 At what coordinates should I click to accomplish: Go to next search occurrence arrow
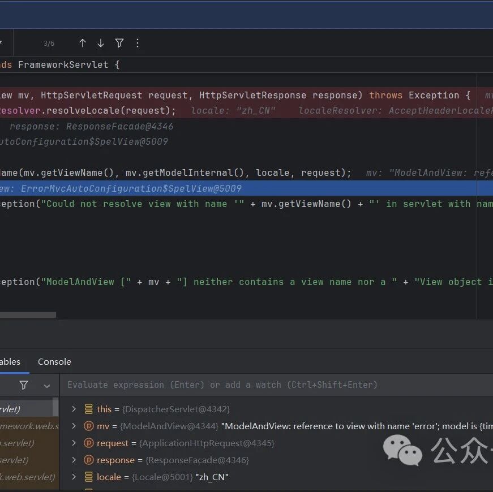101,43
